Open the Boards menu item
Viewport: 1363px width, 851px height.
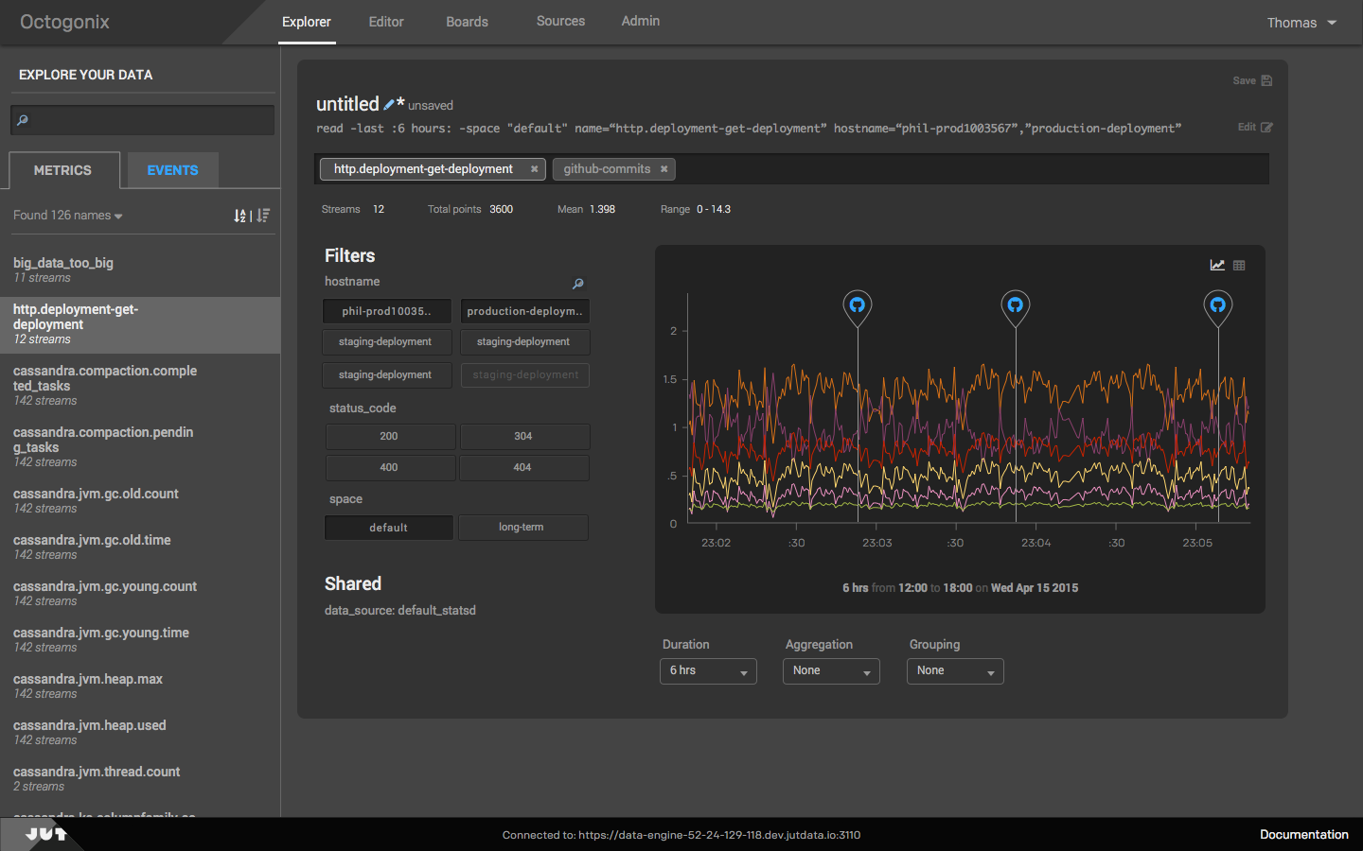(467, 22)
